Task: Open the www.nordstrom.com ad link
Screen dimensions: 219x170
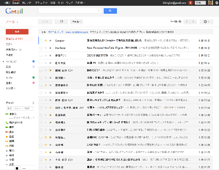Action: click(x=76, y=32)
